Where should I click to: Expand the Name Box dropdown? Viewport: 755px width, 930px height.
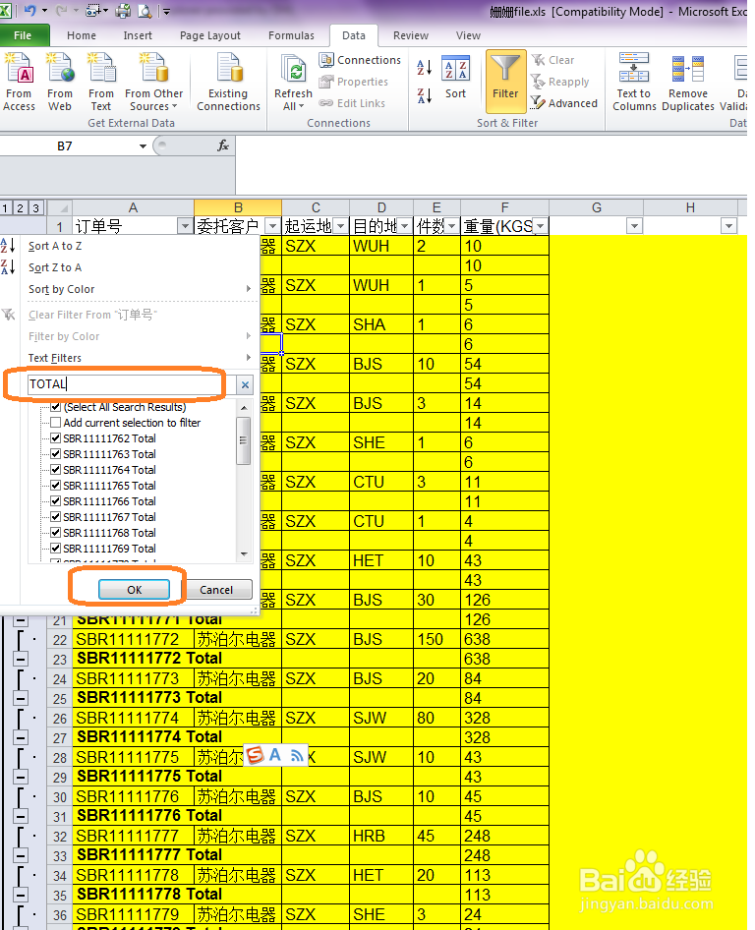tap(143, 145)
